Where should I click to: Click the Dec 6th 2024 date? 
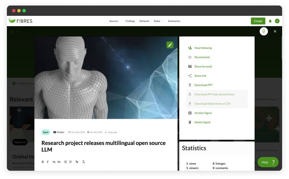coord(95,132)
